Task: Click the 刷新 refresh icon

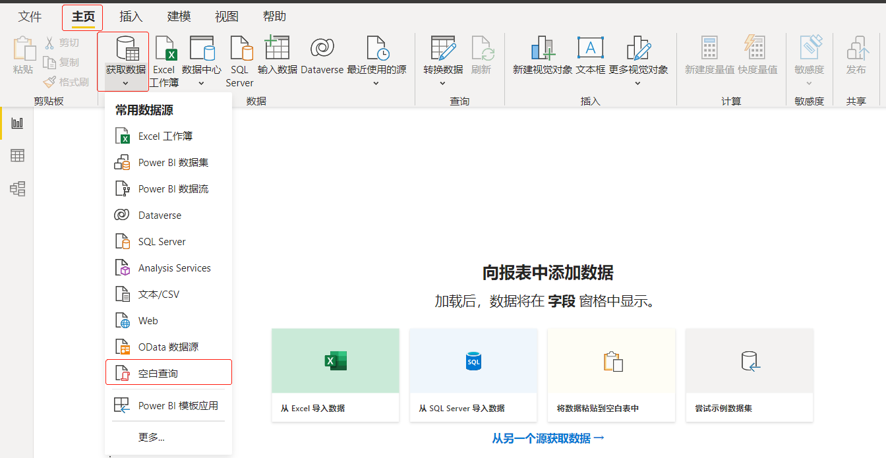Action: tap(482, 48)
